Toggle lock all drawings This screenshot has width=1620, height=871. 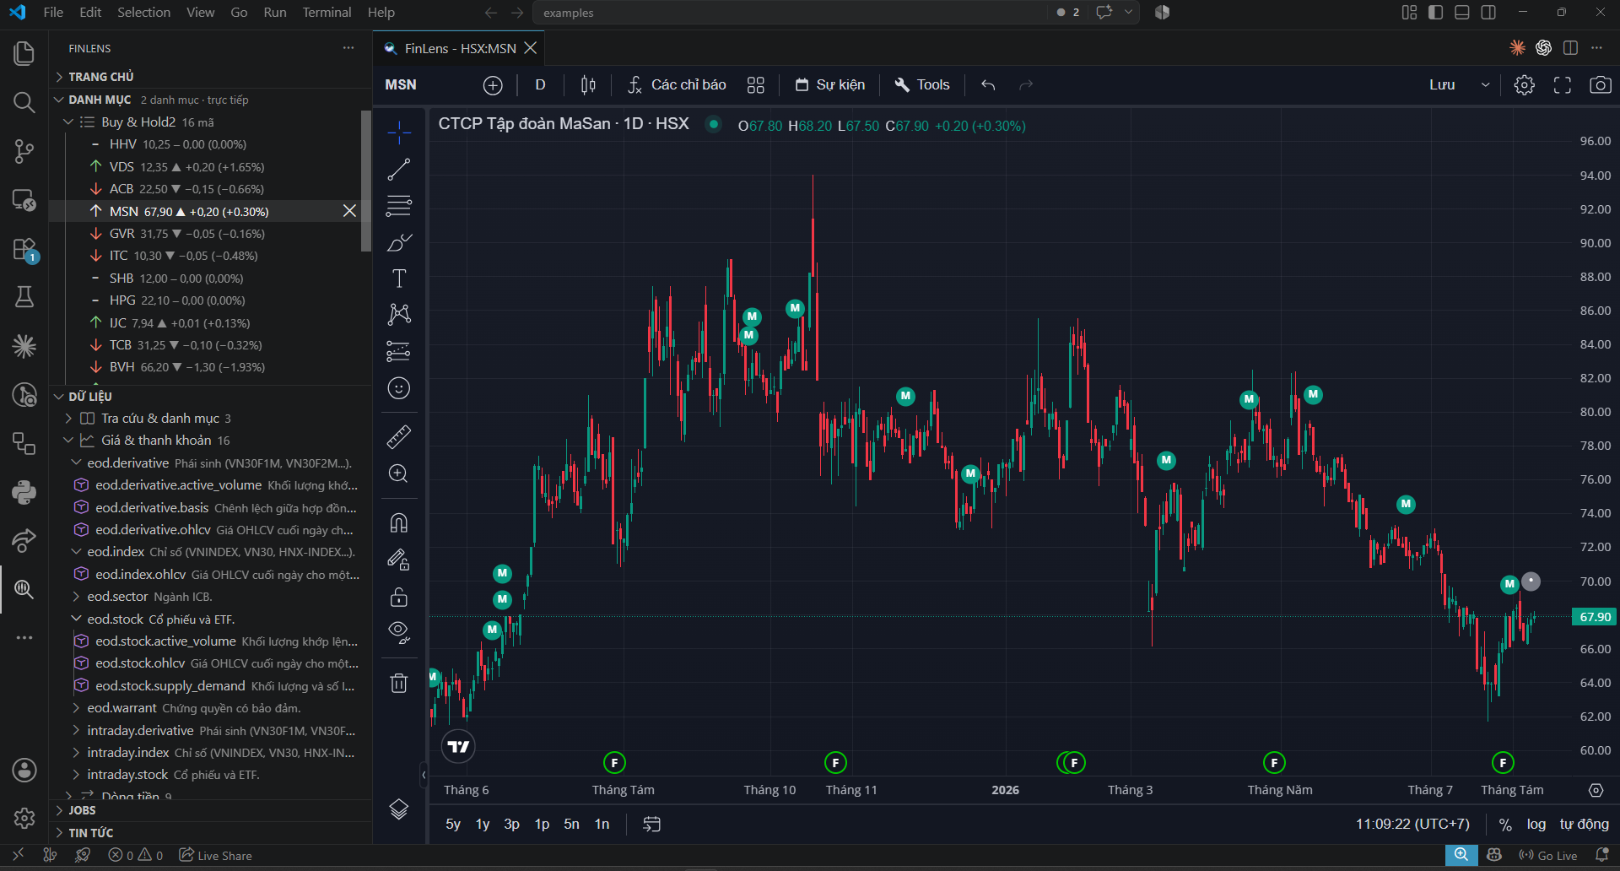point(399,597)
